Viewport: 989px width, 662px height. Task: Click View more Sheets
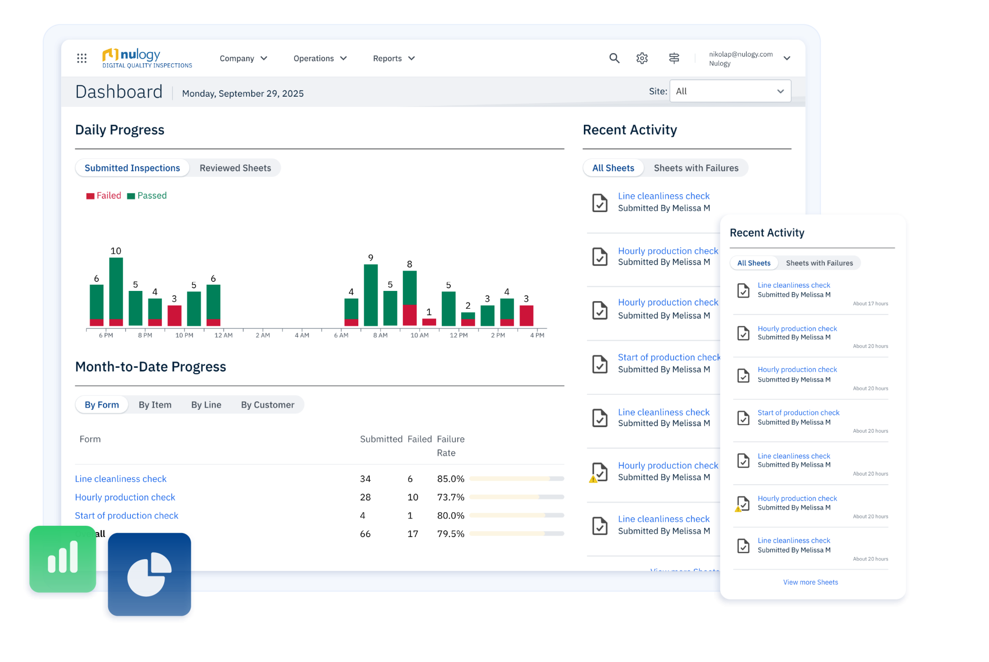point(810,582)
